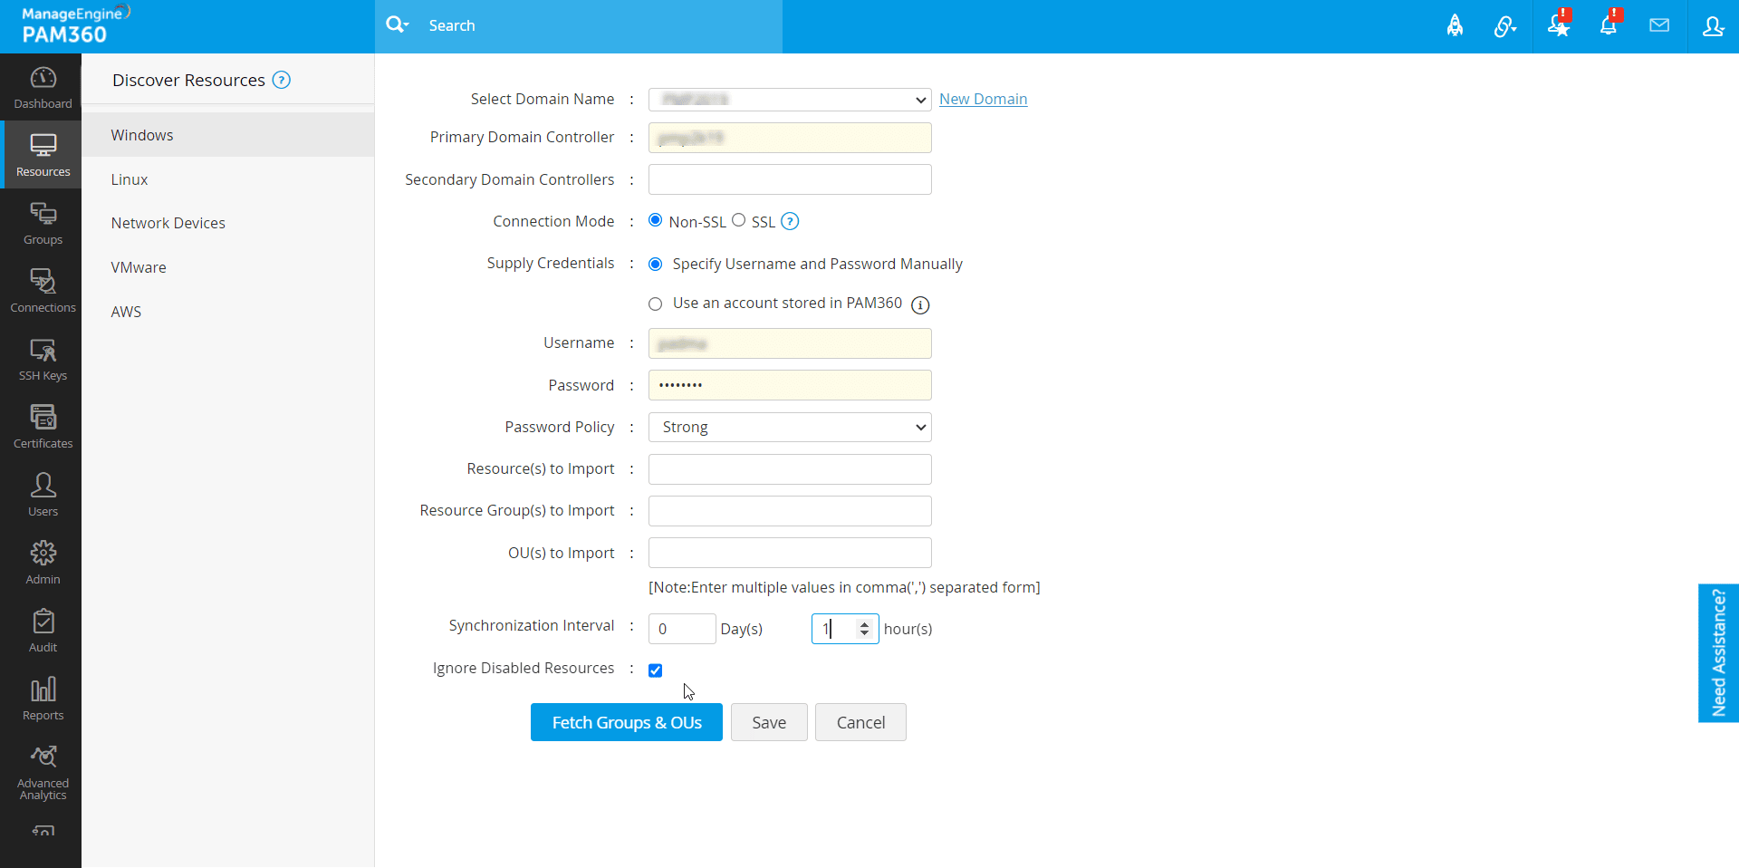Open the Audit sidebar icon

click(x=43, y=632)
